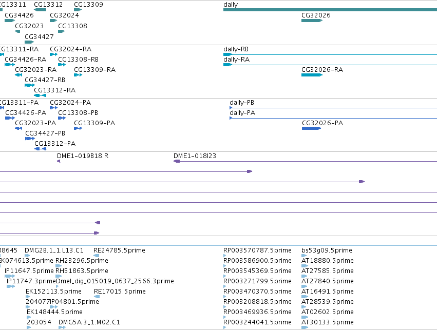Select the CG34427 gene feature
The width and height of the screenshot is (437, 330).
29,42
